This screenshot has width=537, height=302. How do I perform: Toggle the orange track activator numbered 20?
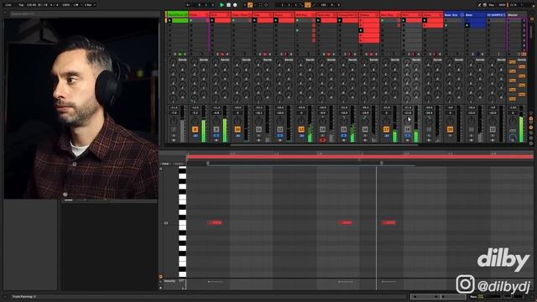450,129
